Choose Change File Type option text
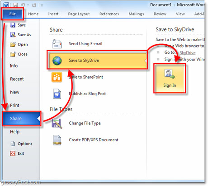The height and width of the screenshot is (186, 208). [x=85, y=123]
